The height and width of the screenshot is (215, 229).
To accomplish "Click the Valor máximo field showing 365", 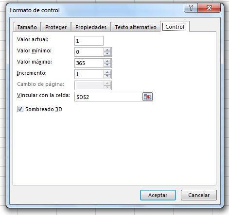I will pos(89,63).
